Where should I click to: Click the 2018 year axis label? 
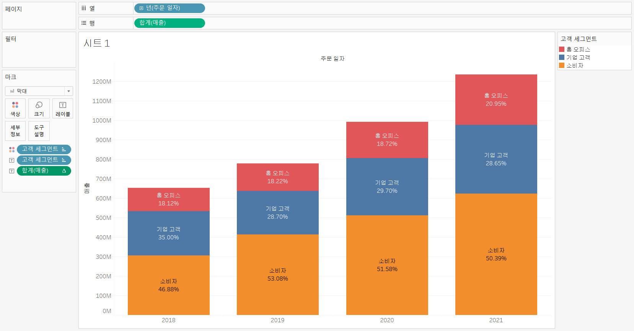coord(169,320)
